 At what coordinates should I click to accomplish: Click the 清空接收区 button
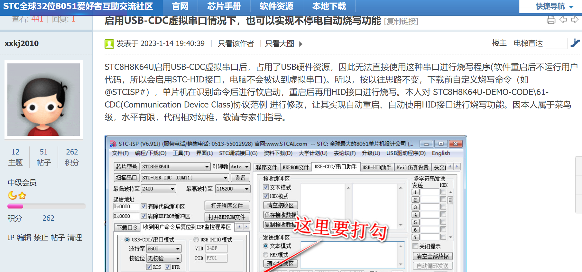tap(281, 205)
